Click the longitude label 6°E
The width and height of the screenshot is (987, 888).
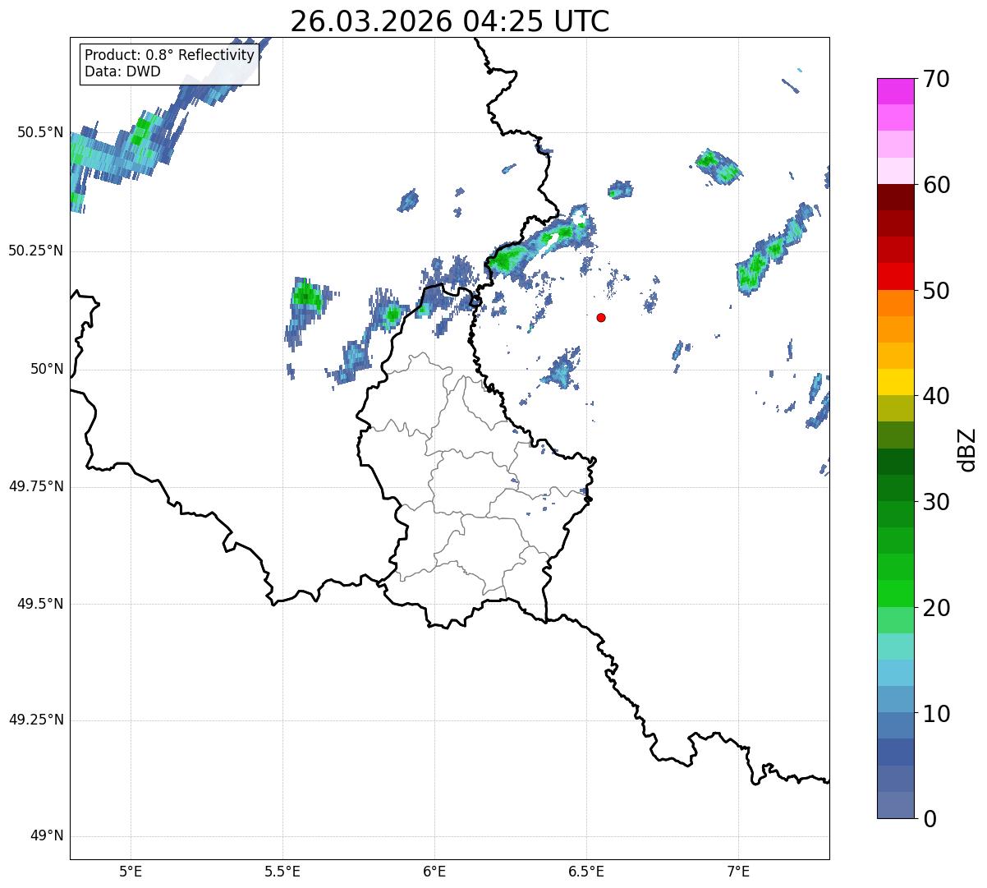pyautogui.click(x=434, y=872)
